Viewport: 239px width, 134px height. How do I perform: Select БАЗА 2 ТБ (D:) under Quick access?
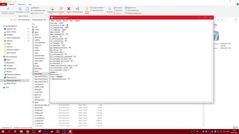pyautogui.click(x=11, y=32)
